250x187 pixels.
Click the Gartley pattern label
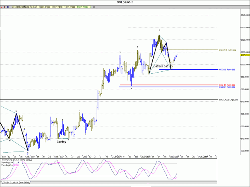pyautogui.click(x=61, y=142)
